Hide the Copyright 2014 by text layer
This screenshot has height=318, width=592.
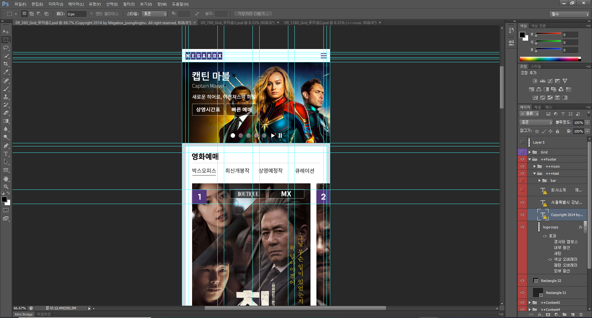522,215
